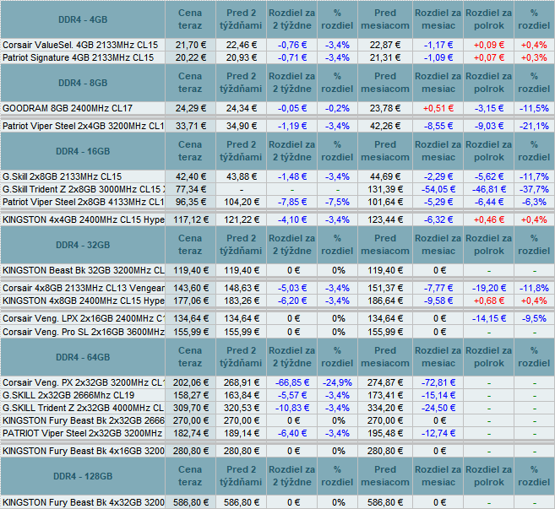This screenshot has height=509, width=555.
Task: Click the current price 202,06 €
Action: pos(191,382)
